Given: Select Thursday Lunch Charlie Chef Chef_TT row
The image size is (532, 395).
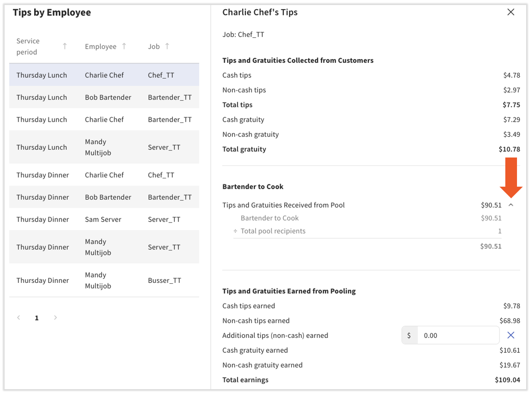Looking at the screenshot, I should click(104, 75).
